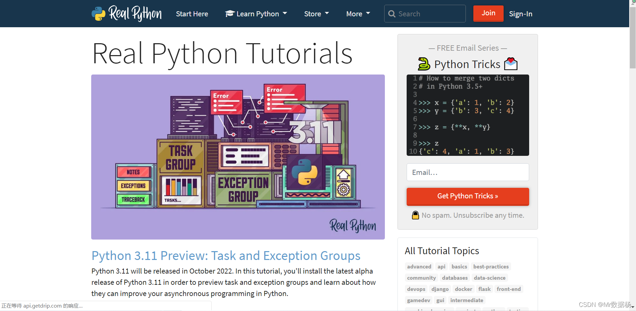Click the Python Tricks snake icon

click(424, 64)
